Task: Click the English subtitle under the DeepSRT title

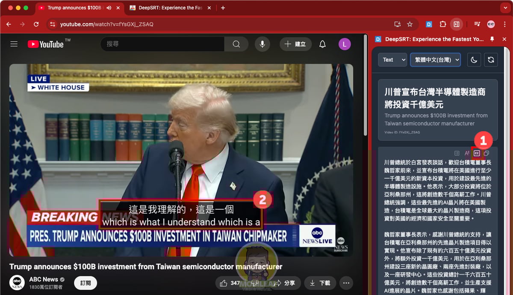Action: (x=436, y=119)
